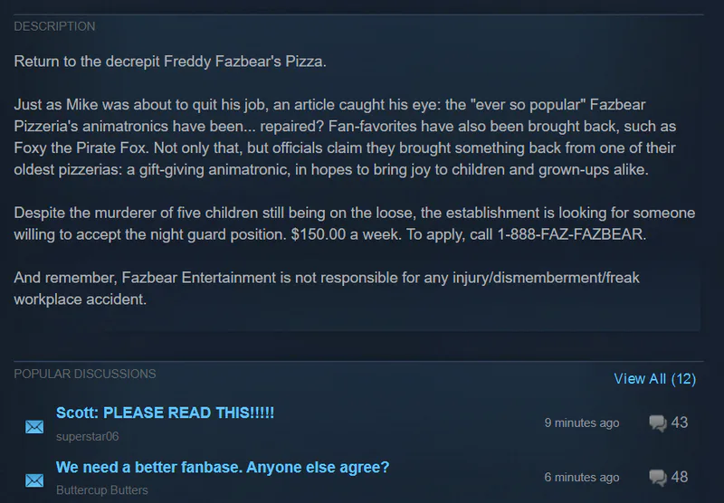Click the comment bubble icon next to 43
724x503 pixels.
[x=658, y=423]
